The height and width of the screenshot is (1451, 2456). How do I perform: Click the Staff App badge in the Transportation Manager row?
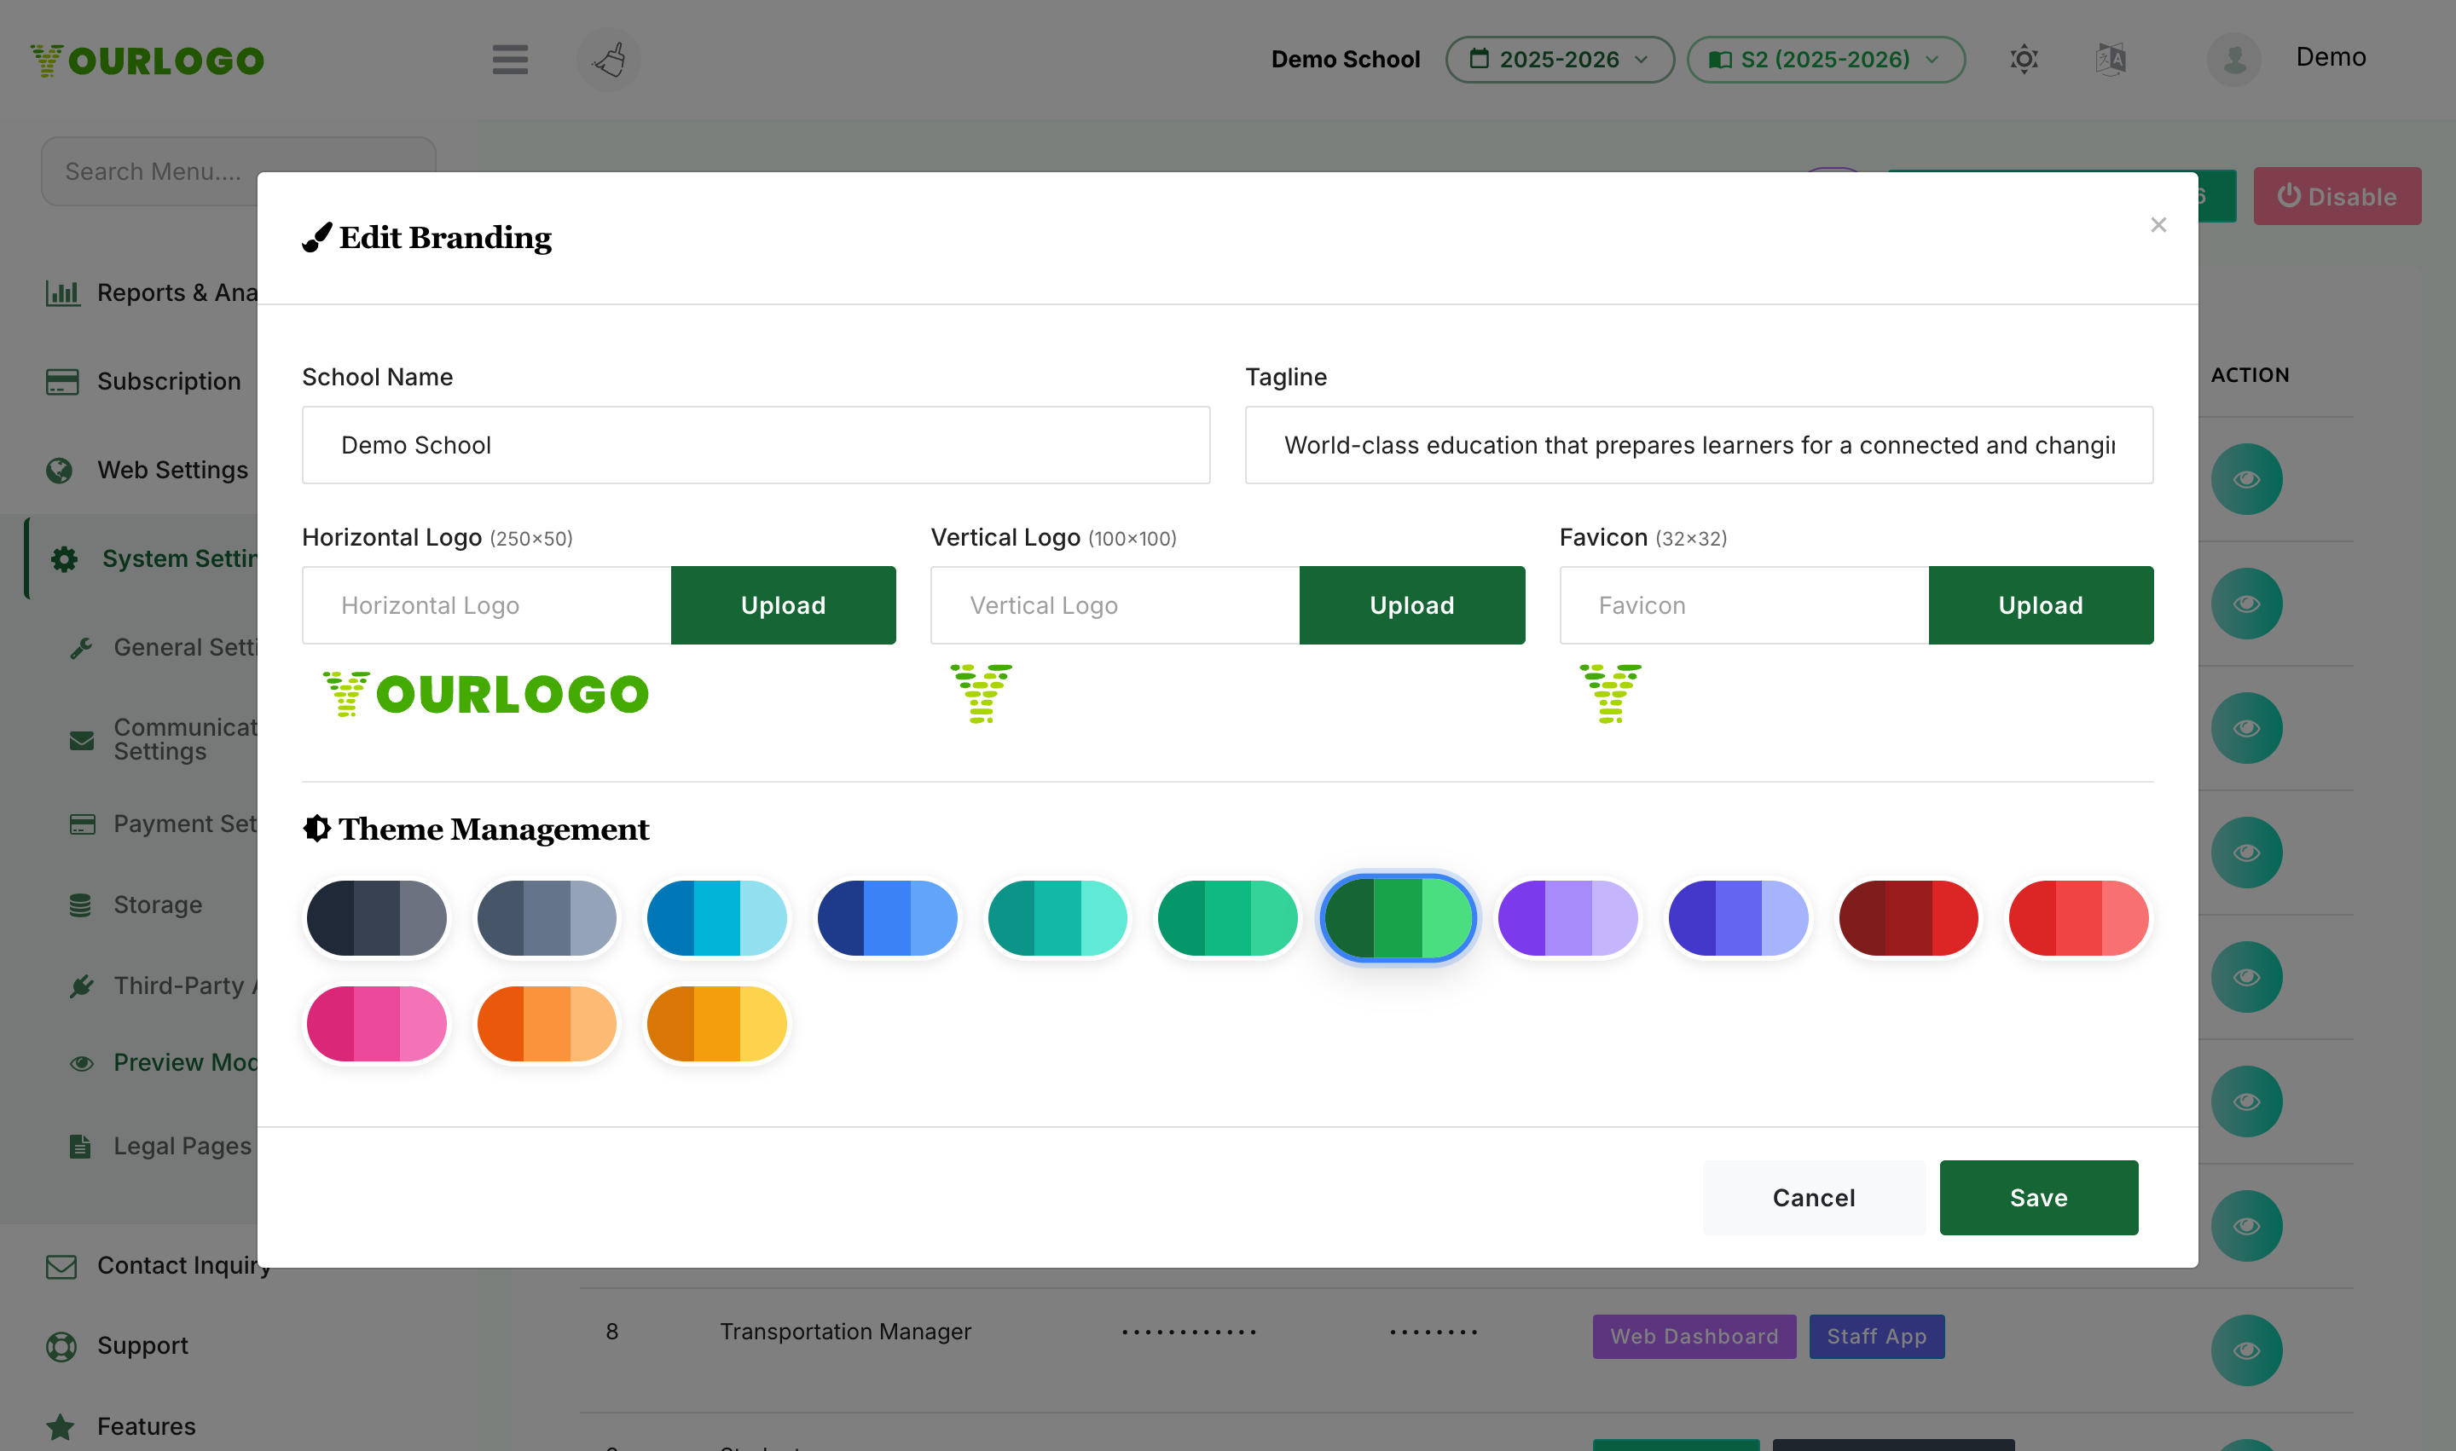(1876, 1337)
